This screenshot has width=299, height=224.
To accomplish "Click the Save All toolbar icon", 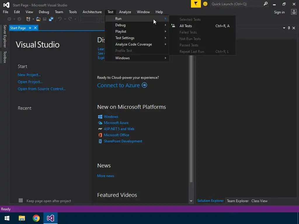I will (51, 19).
